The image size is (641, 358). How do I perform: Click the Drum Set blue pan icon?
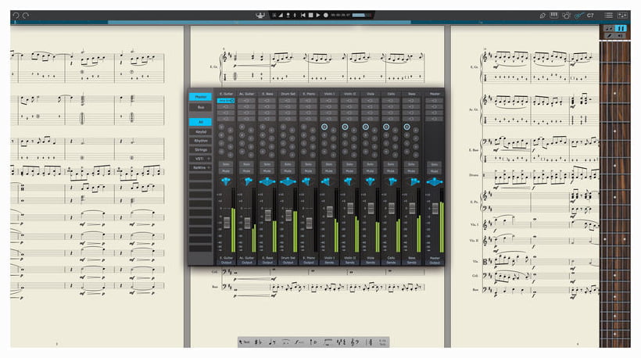(288, 181)
